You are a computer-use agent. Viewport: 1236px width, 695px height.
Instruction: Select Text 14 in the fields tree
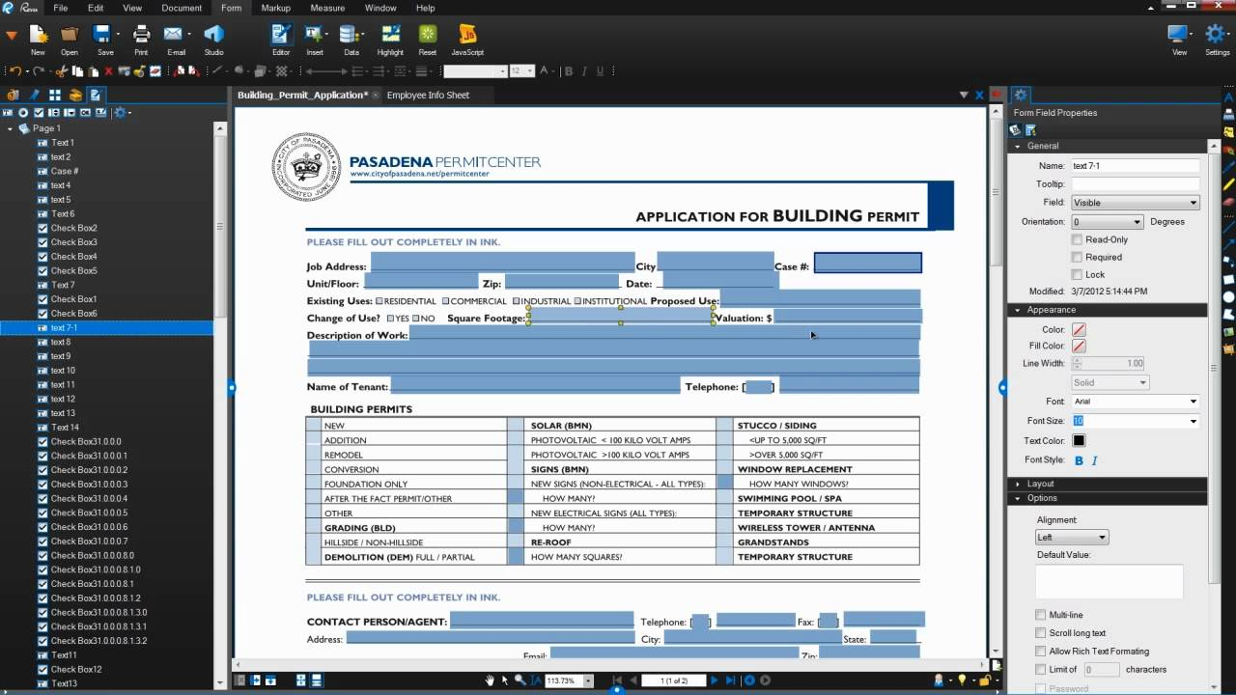65,428
